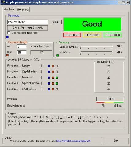This screenshot has width=131, height=147.
Task: Click the Exit button
Action: tap(116, 141)
